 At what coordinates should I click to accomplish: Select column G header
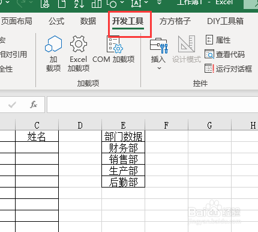coord(209,125)
